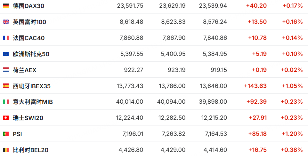Open the 英国富时100 index link
308x156 pixels.
pos(29,22)
